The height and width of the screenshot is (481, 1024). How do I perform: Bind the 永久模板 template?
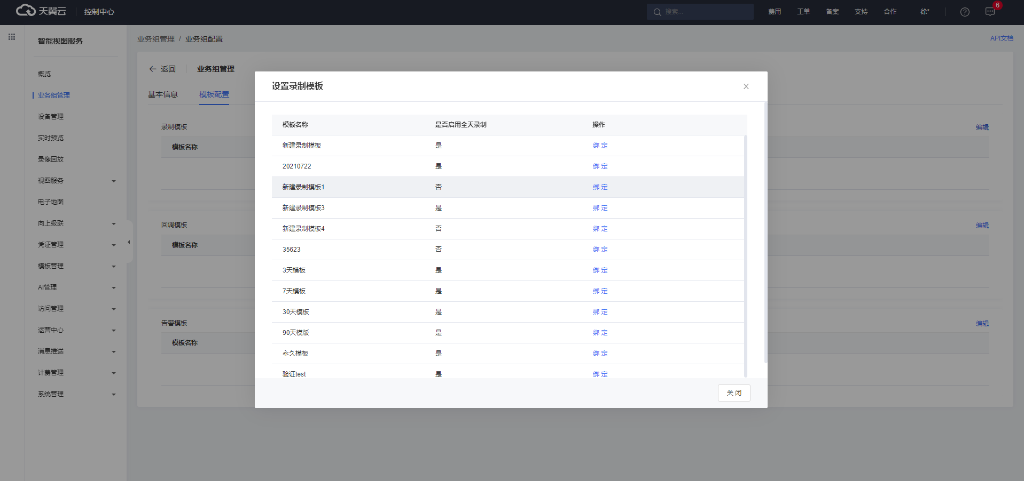coord(600,354)
